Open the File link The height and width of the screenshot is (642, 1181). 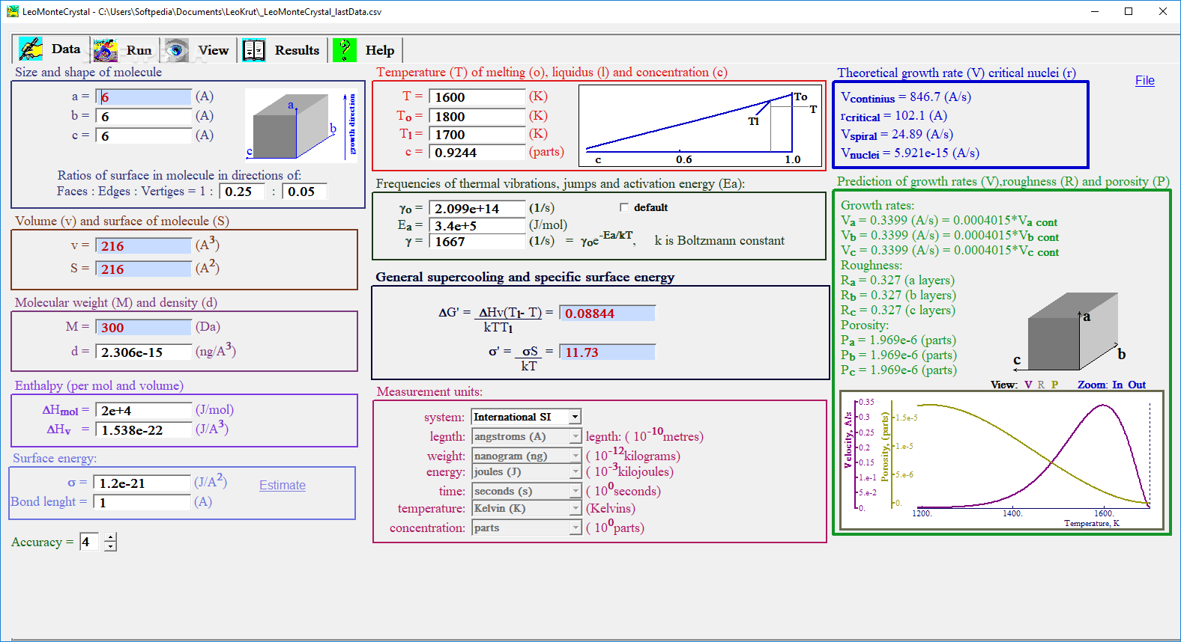(x=1145, y=81)
